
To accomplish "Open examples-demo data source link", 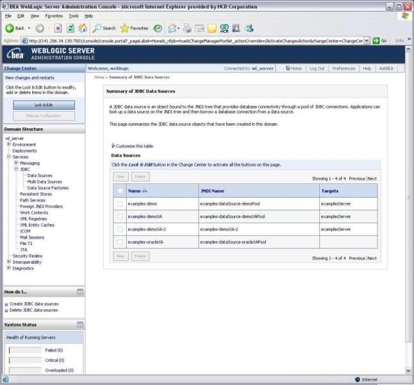I will [142, 203].
